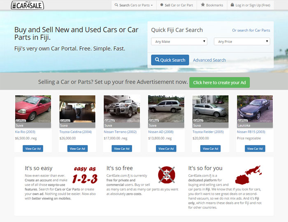Click the magnifier icon in the top menu
The width and height of the screenshot is (288, 222).
pos(116,5)
